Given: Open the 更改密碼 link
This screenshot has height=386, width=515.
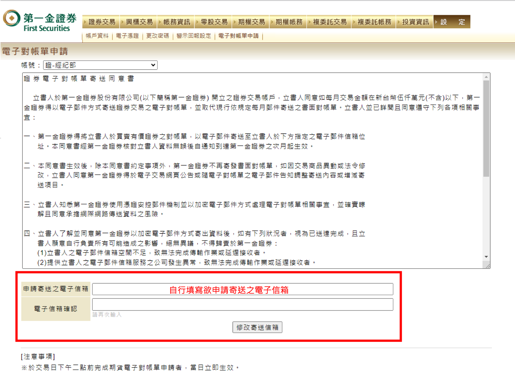Looking at the screenshot, I should 158,36.
